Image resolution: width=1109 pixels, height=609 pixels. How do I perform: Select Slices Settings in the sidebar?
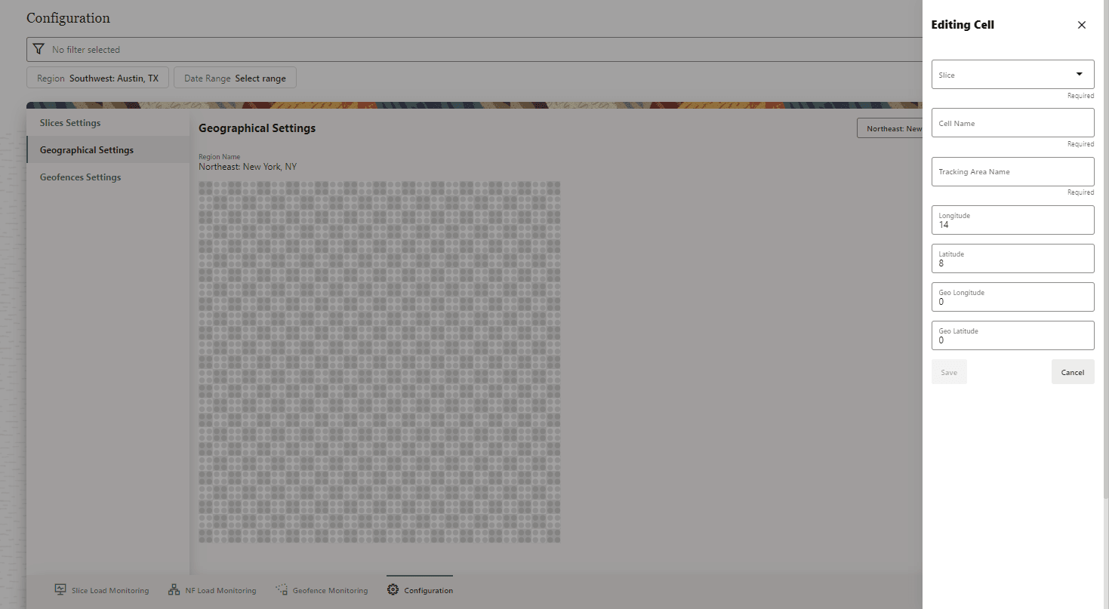[x=108, y=123]
